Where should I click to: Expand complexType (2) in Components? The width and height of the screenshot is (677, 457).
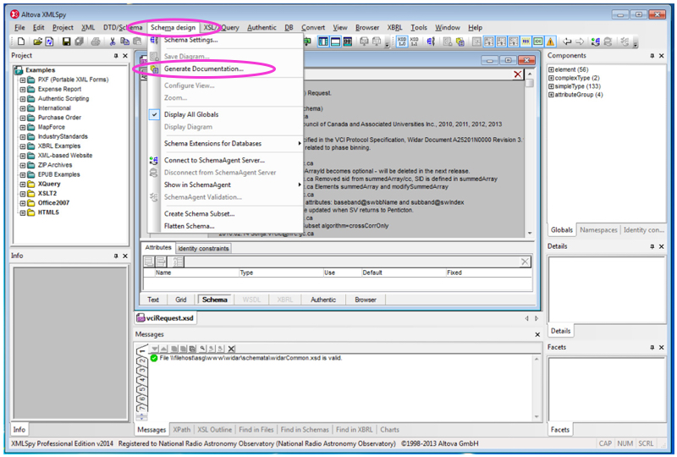552,78
